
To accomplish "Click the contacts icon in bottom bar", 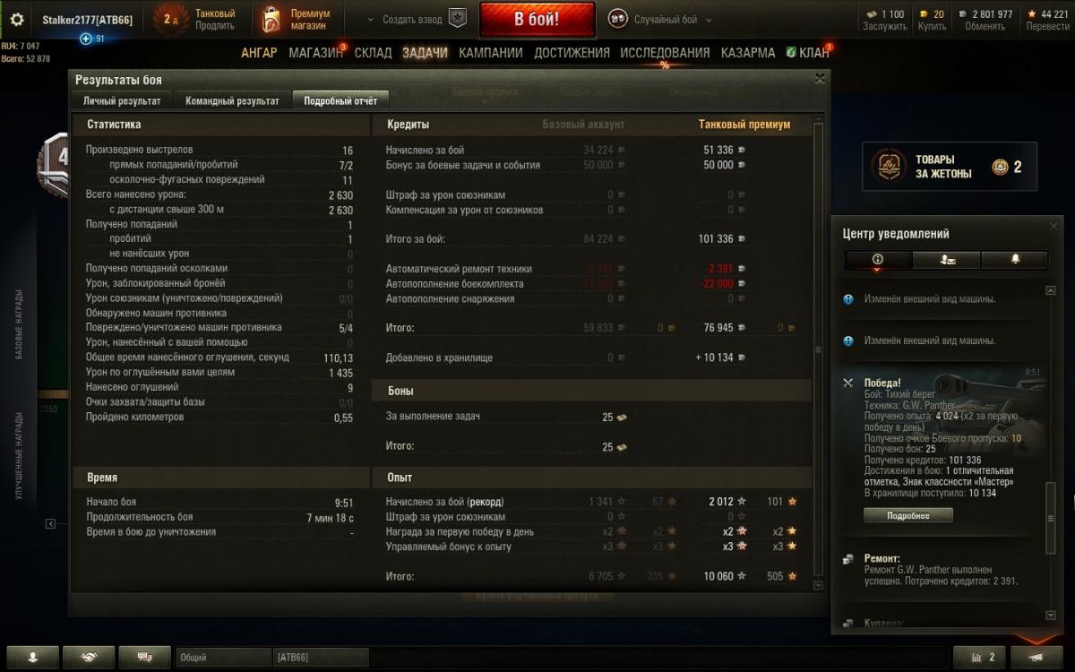I will coord(33,657).
